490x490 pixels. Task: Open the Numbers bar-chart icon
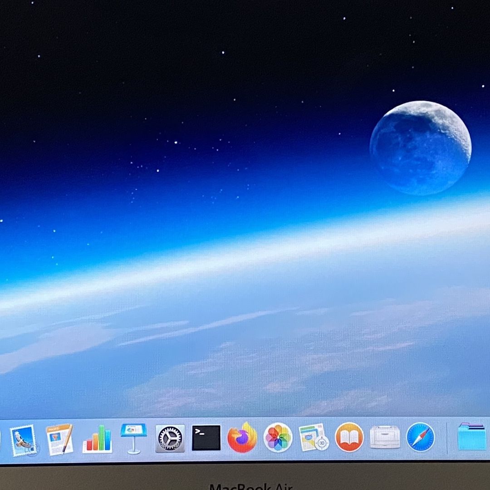pyautogui.click(x=97, y=439)
